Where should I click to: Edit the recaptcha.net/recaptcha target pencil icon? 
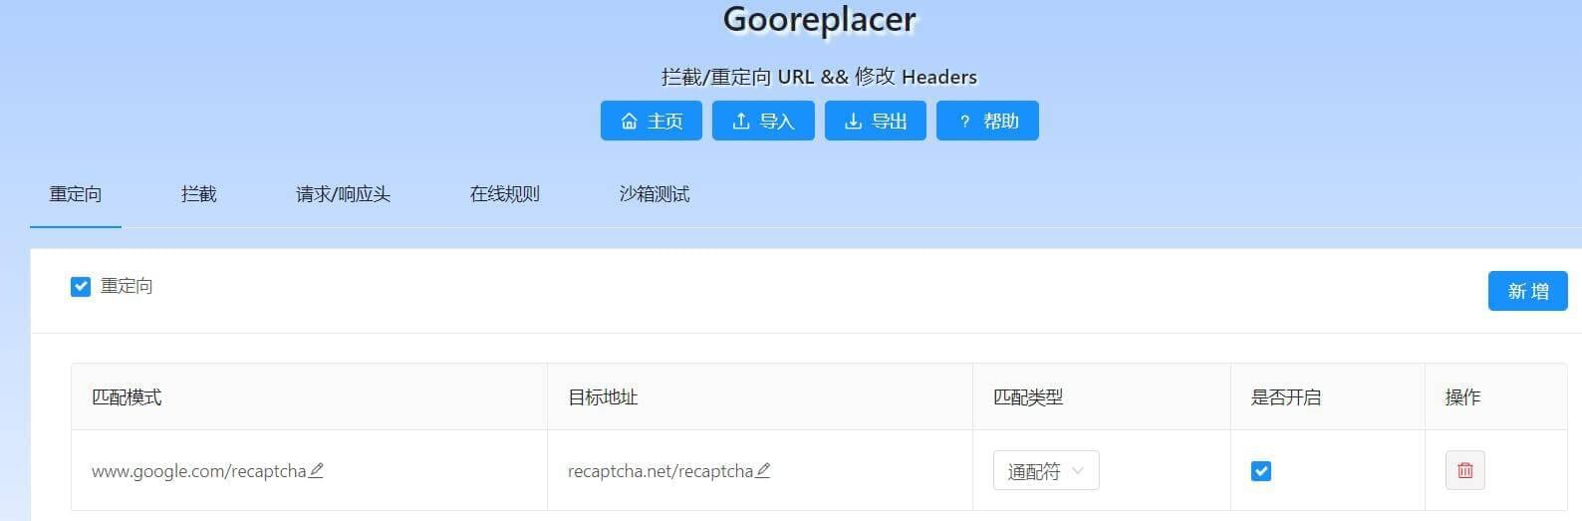click(763, 470)
